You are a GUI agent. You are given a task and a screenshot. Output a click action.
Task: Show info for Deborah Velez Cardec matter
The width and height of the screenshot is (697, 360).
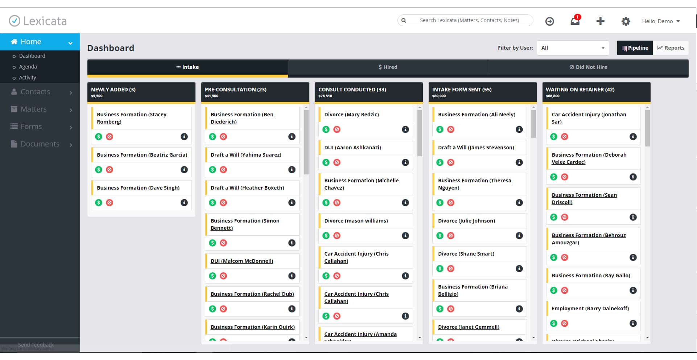pos(633,177)
